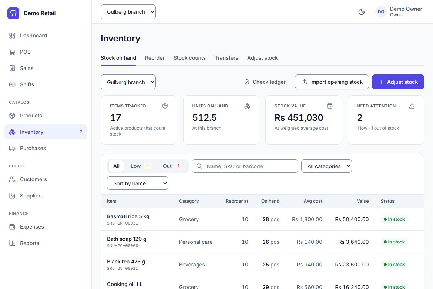Open Products in the Catalog section
Screen dimensions: 433x289
[46, 116]
